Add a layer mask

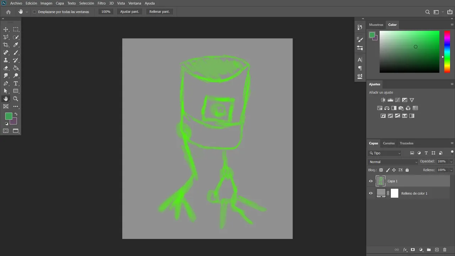pos(413,250)
